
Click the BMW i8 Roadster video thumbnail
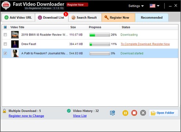pyautogui.click(x=15, y=35)
